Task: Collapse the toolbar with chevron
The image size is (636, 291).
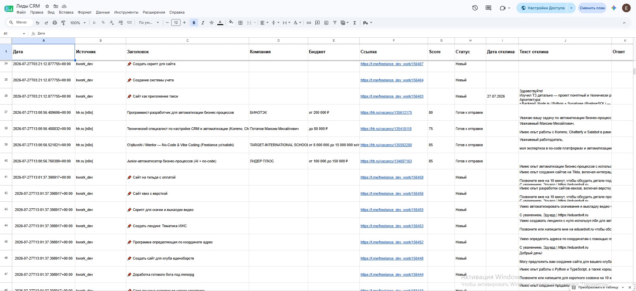Action: [624, 23]
